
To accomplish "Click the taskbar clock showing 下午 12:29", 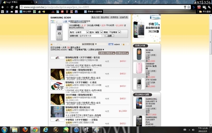I will (203, 130).
